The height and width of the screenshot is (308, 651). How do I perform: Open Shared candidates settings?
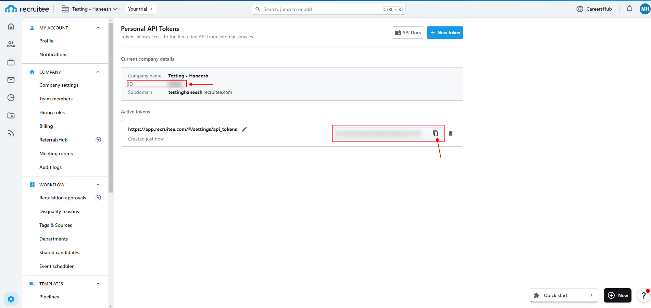(x=59, y=252)
